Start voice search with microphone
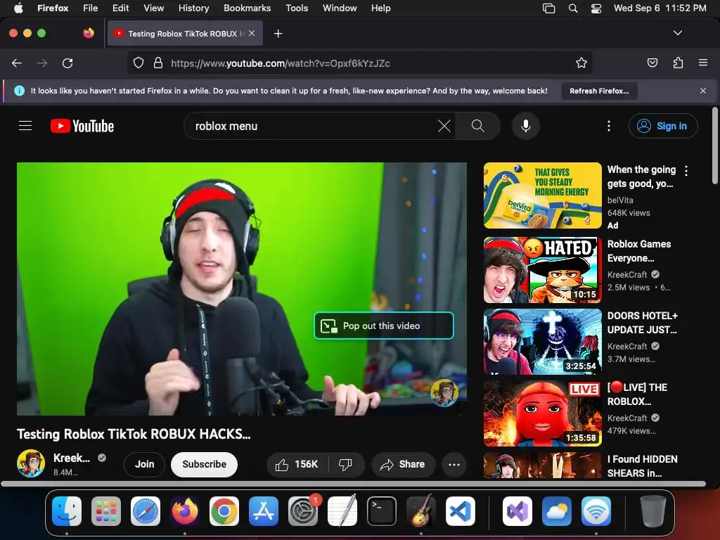Viewport: 720px width, 540px height. (x=526, y=126)
